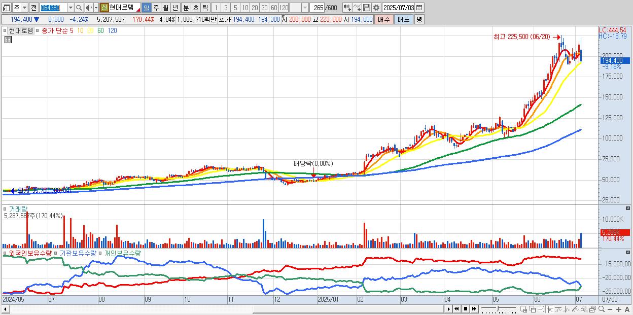Click the chart stack icon before magnifier
The width and height of the screenshot is (633, 315).
pos(592,309)
